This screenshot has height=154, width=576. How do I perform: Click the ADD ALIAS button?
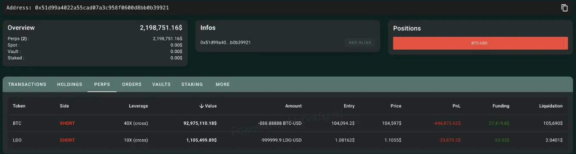click(360, 42)
